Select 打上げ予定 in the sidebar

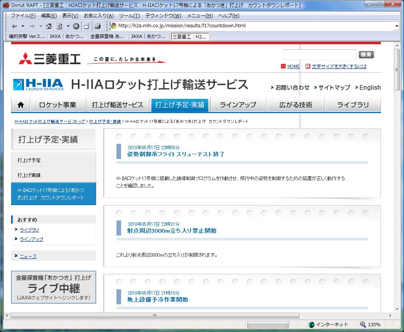pos(53,160)
